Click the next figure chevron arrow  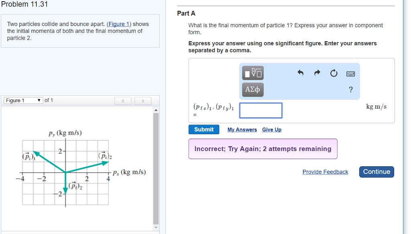point(143,101)
